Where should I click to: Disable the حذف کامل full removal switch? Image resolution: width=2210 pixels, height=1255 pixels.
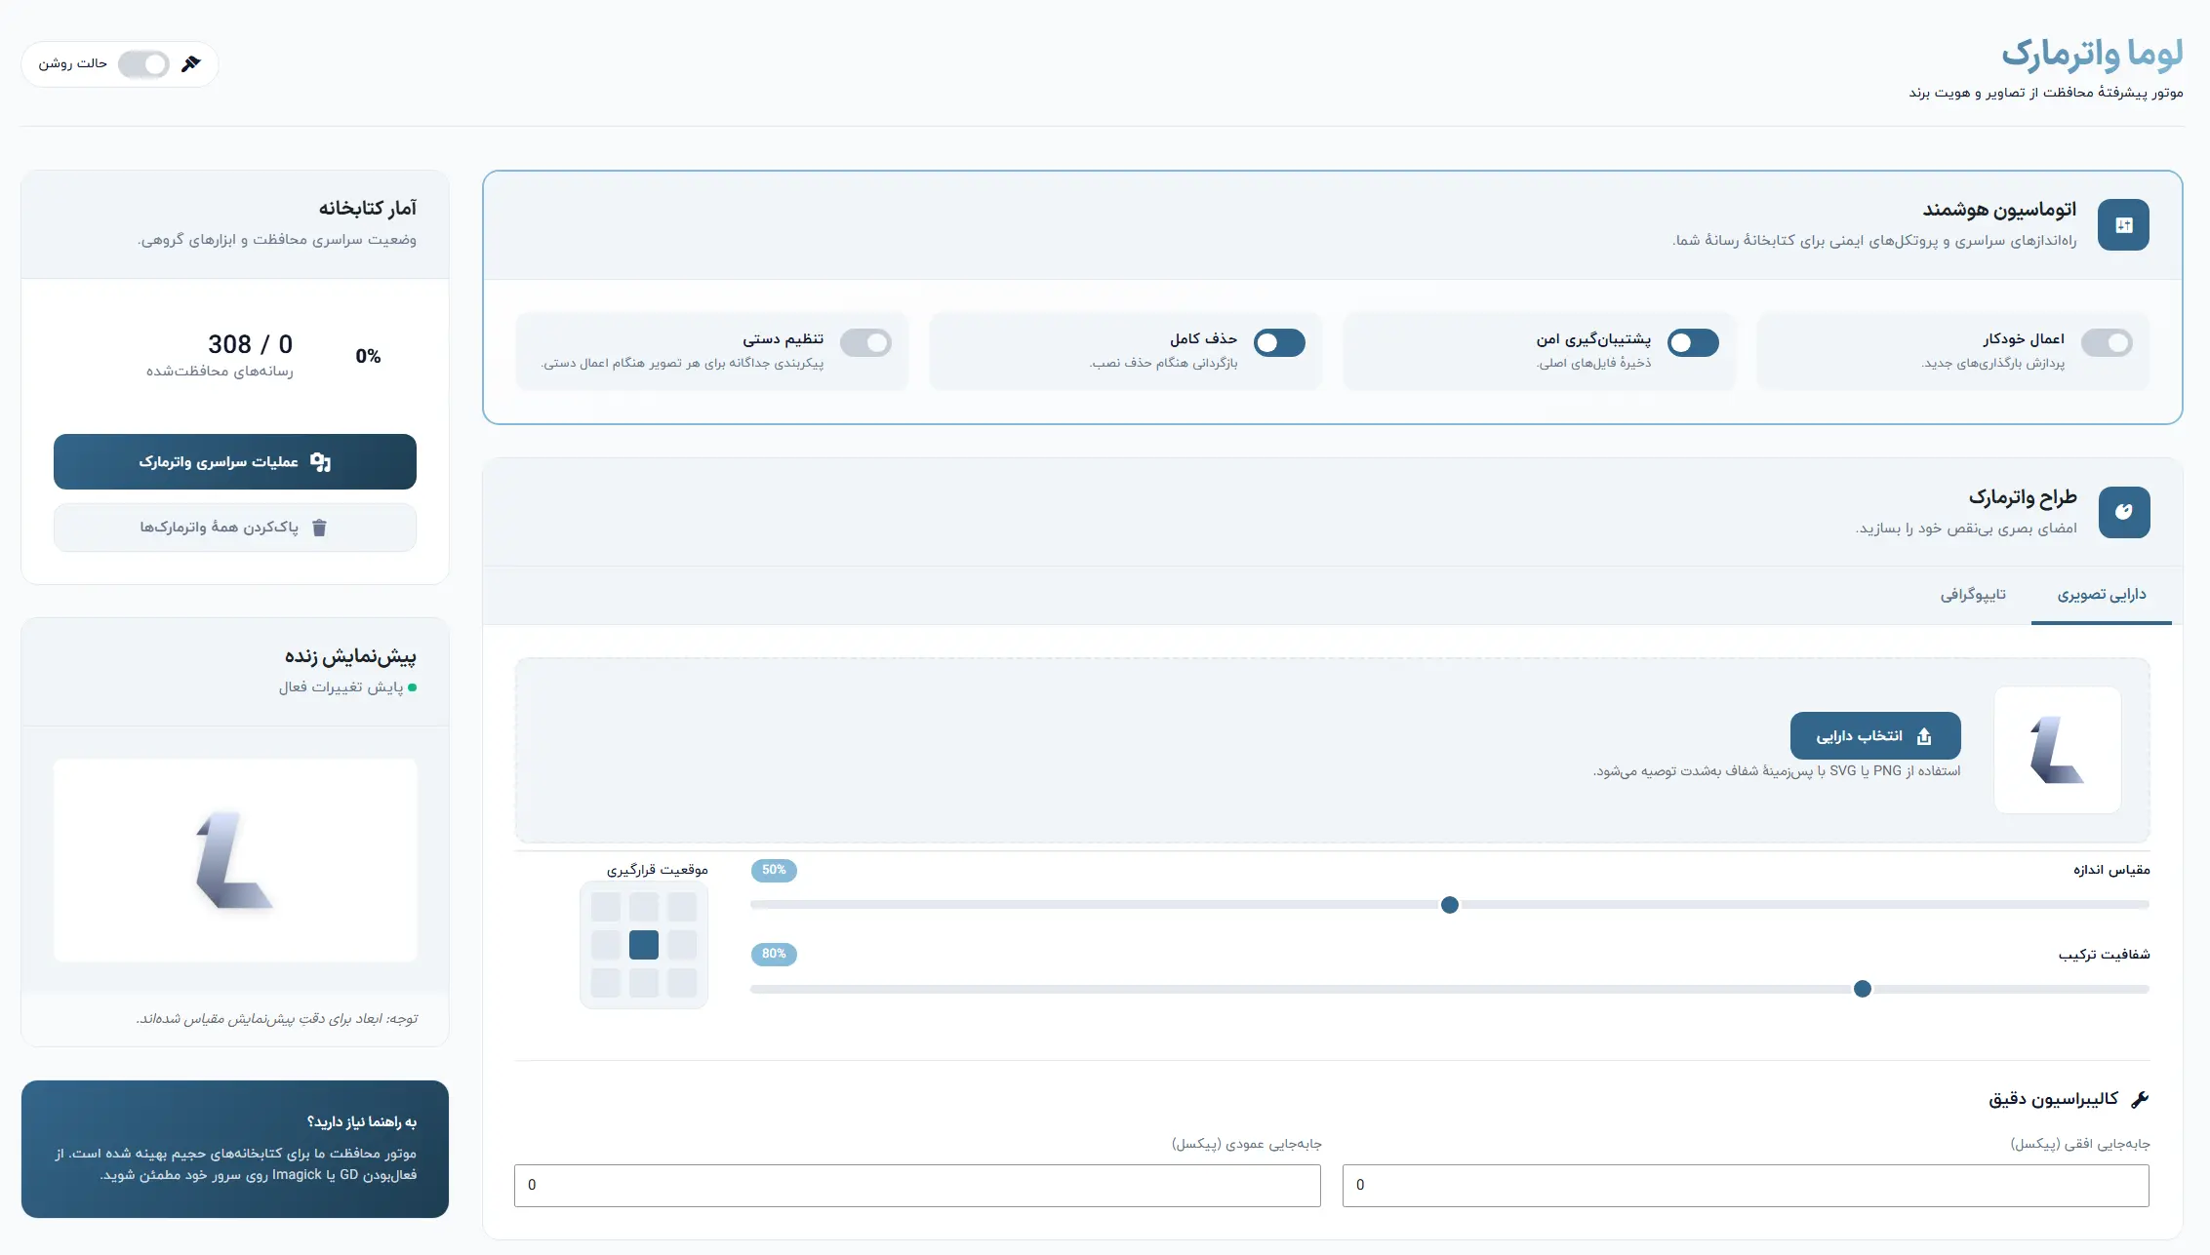tap(1279, 343)
